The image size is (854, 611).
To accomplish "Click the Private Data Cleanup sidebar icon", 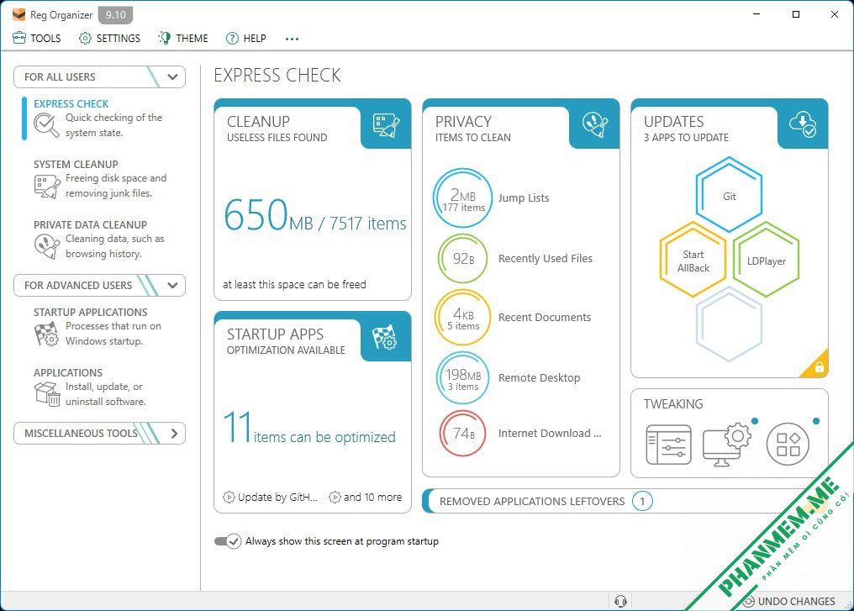I will click(x=47, y=246).
